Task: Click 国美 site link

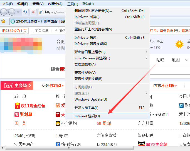Action: click(20, 123)
